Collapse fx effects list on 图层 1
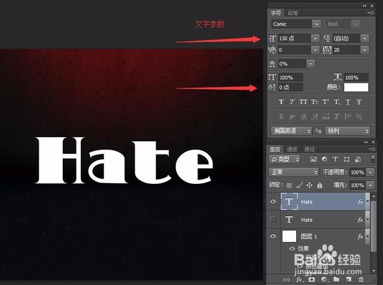The width and height of the screenshot is (383, 285). coord(367,236)
